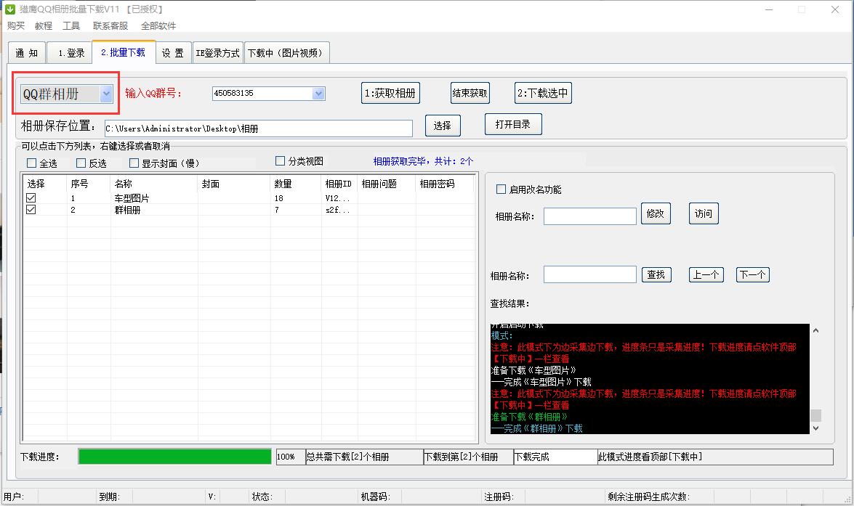Sort by the 数量 column header
Viewport: 854px width, 506px height.
pos(296,184)
